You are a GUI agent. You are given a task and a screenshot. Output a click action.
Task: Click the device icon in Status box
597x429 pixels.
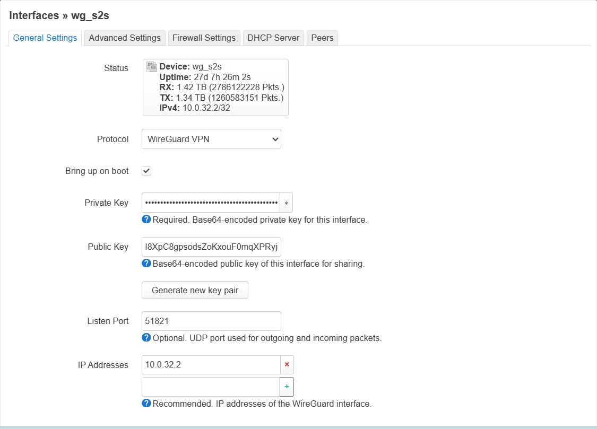click(152, 67)
